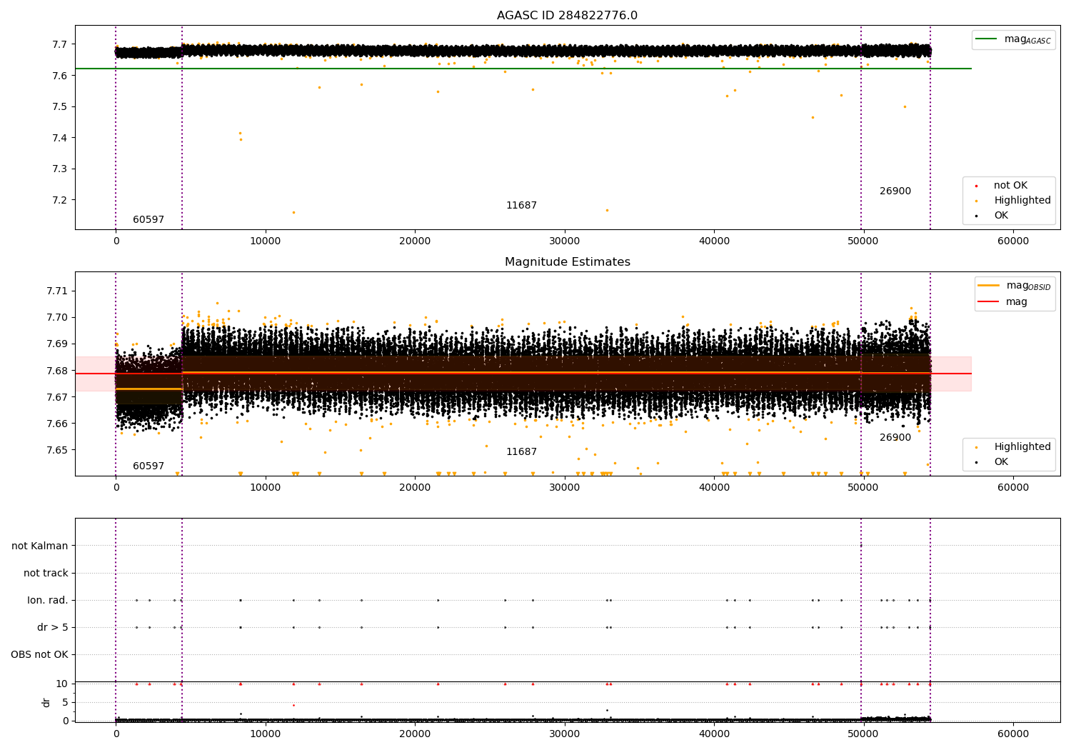Click y-axis tick 7.5 in top plot

(60, 107)
